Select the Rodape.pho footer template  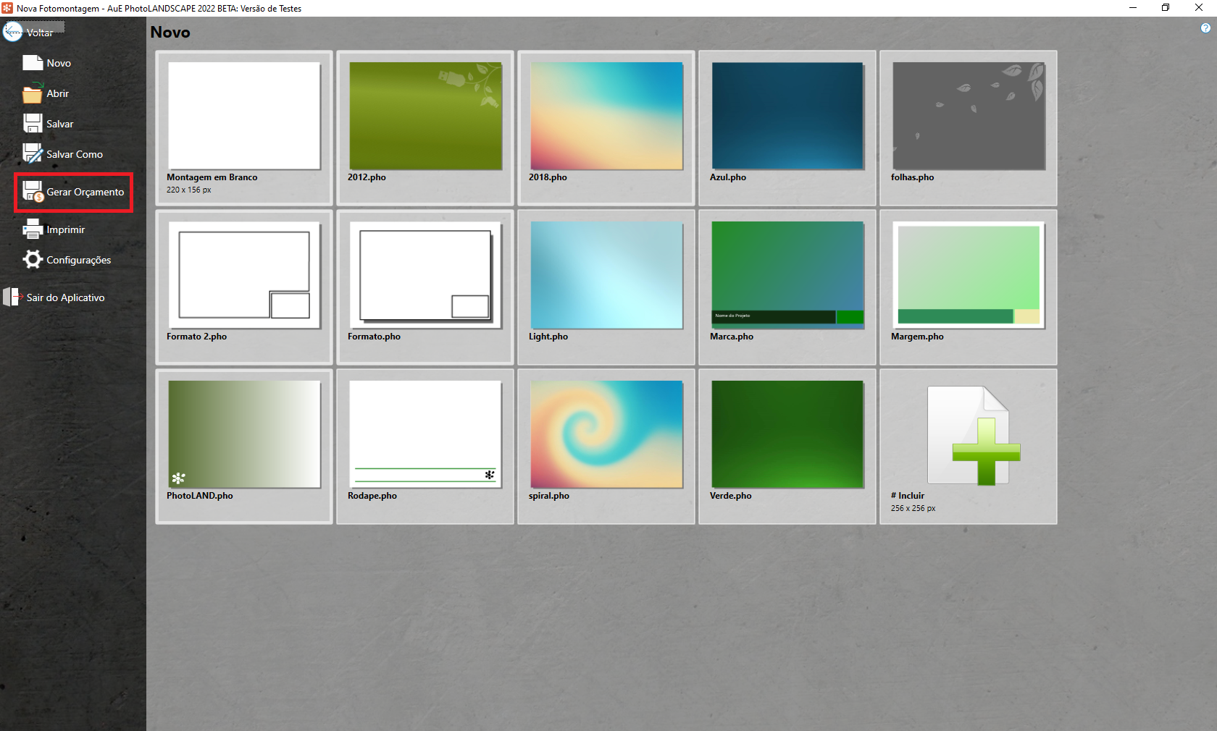[x=425, y=435]
